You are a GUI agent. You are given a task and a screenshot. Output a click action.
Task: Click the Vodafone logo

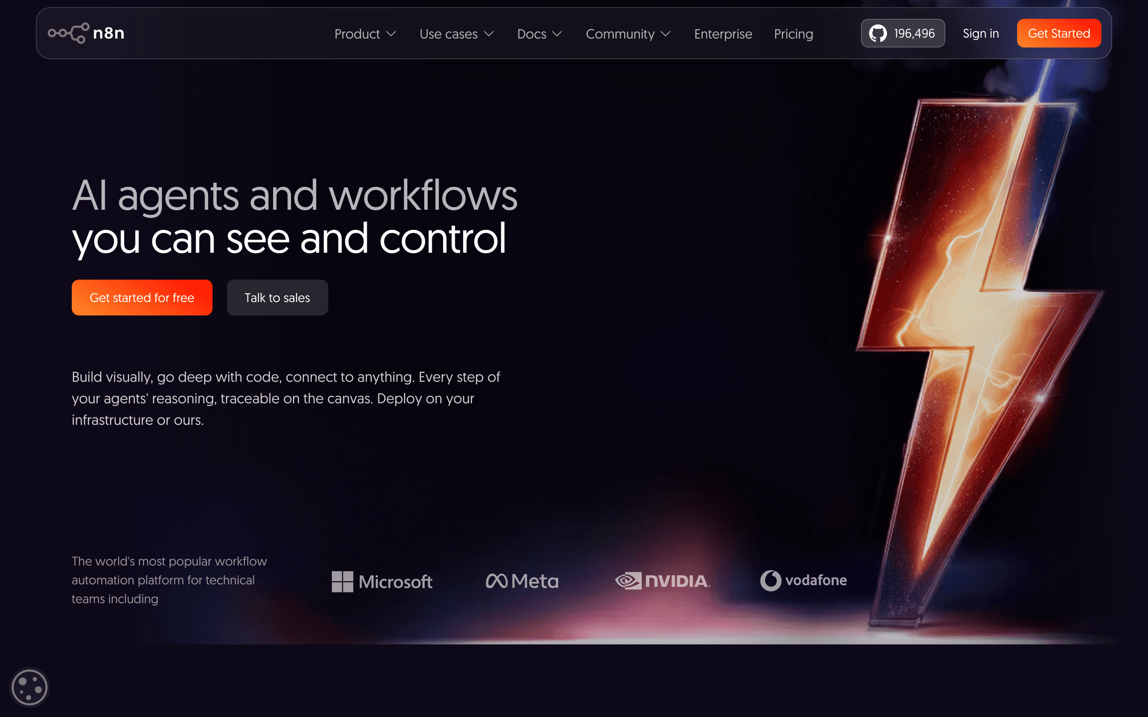click(x=803, y=580)
